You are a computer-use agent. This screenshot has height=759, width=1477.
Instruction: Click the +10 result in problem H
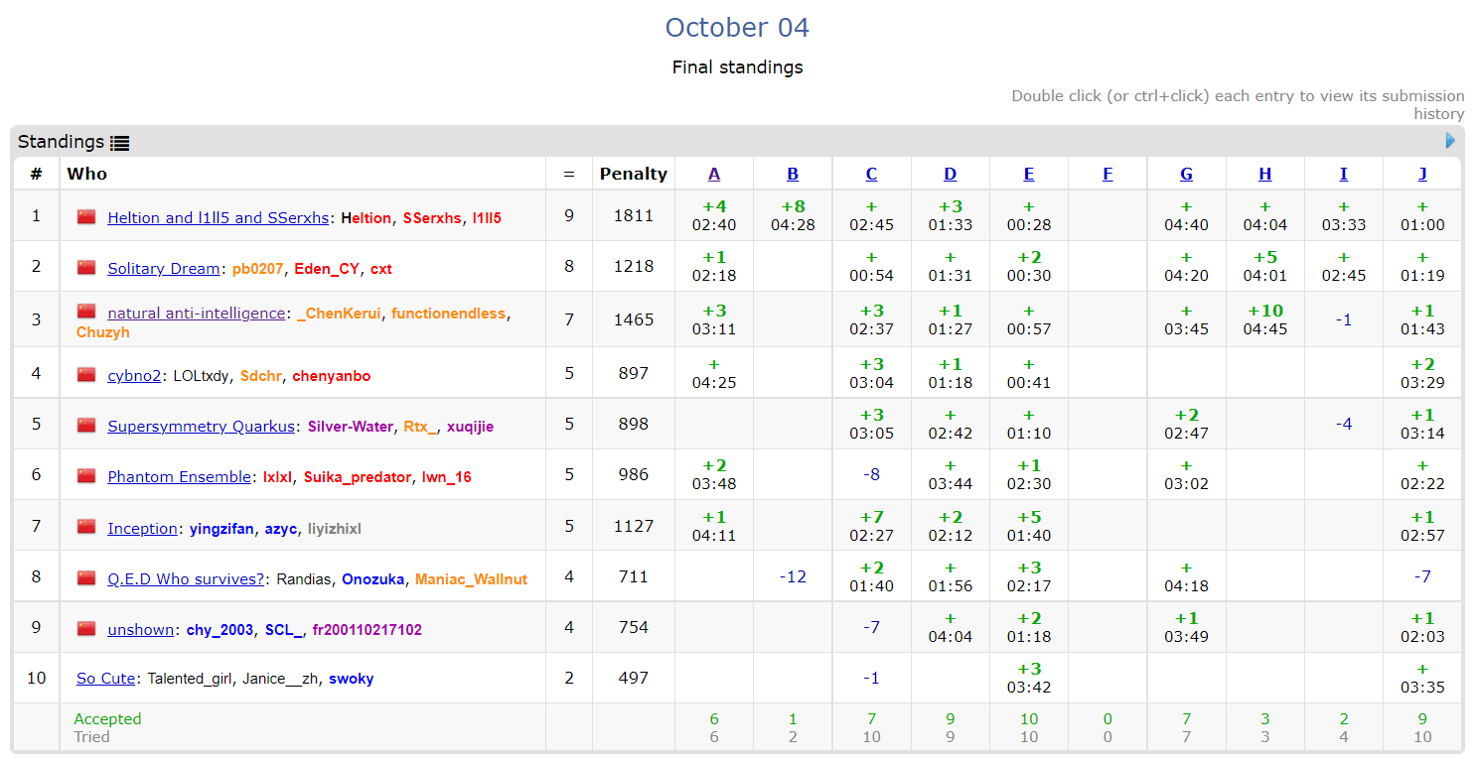pyautogui.click(x=1264, y=312)
